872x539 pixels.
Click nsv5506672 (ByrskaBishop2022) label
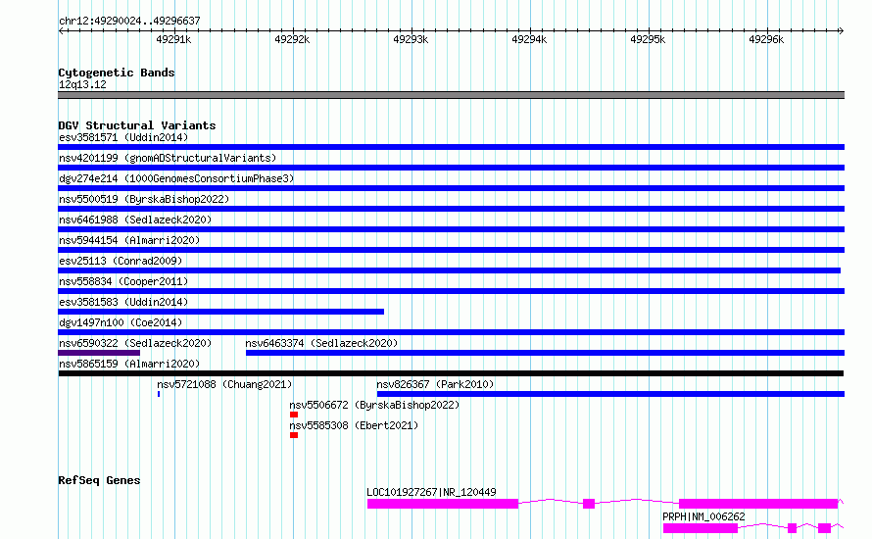click(374, 405)
